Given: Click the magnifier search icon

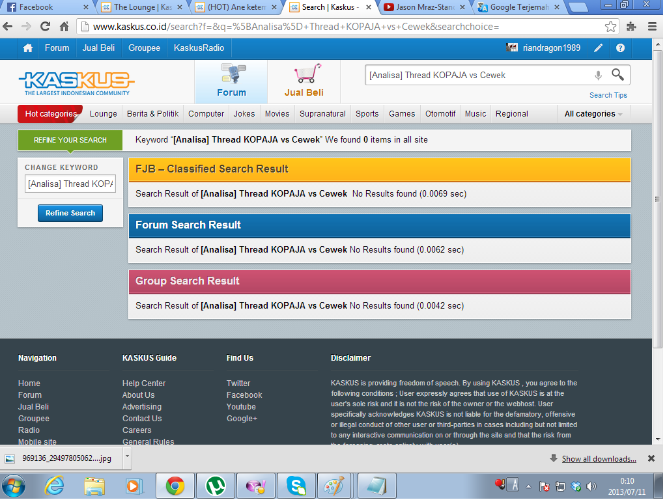Looking at the screenshot, I should click(617, 75).
